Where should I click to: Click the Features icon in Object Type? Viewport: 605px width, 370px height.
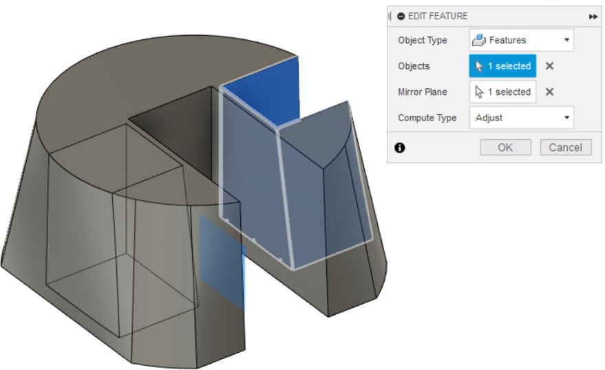(480, 41)
